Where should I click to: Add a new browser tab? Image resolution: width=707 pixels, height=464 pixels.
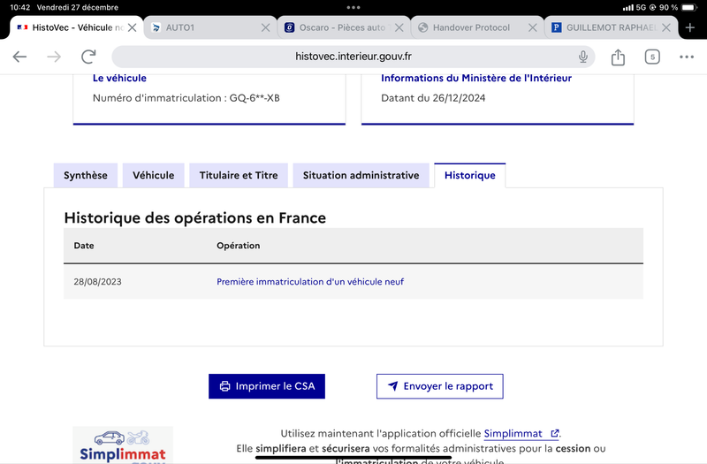[690, 27]
